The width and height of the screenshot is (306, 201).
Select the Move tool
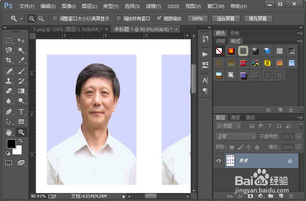[x=21, y=41]
